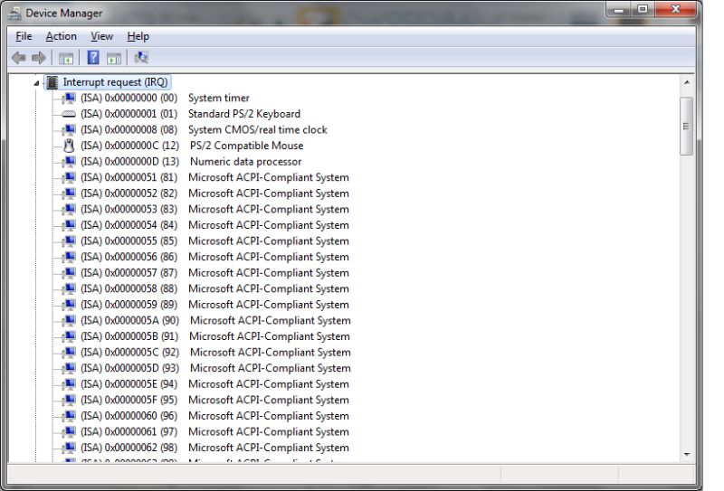The height and width of the screenshot is (491, 724).
Task: Minimize the Device Manager window
Action: click(x=619, y=10)
